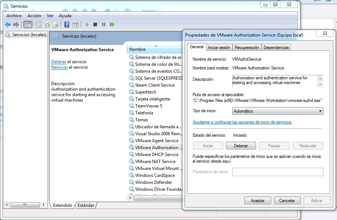Click the gear icon beside Windows CardSpace

tap(131, 175)
